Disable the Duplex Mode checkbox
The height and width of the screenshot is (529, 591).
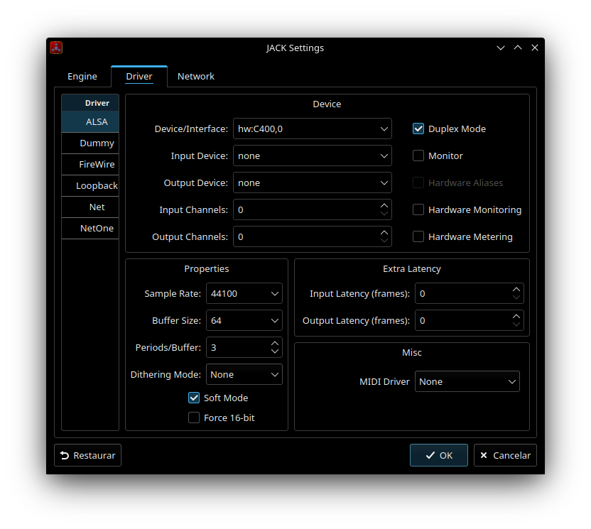point(418,129)
